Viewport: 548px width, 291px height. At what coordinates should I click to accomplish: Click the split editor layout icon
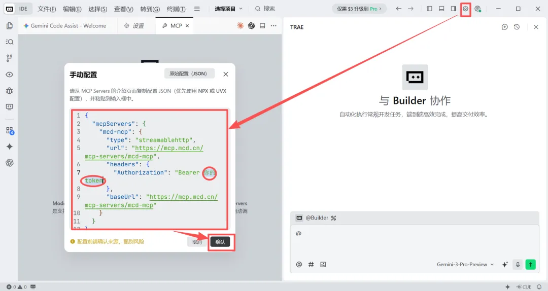(262, 25)
